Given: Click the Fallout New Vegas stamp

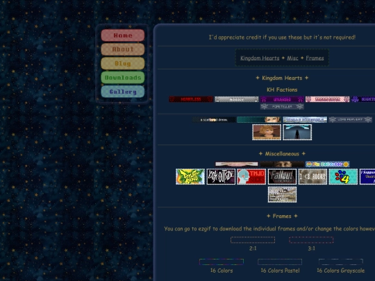Looking at the screenshot, I should click(282, 177).
